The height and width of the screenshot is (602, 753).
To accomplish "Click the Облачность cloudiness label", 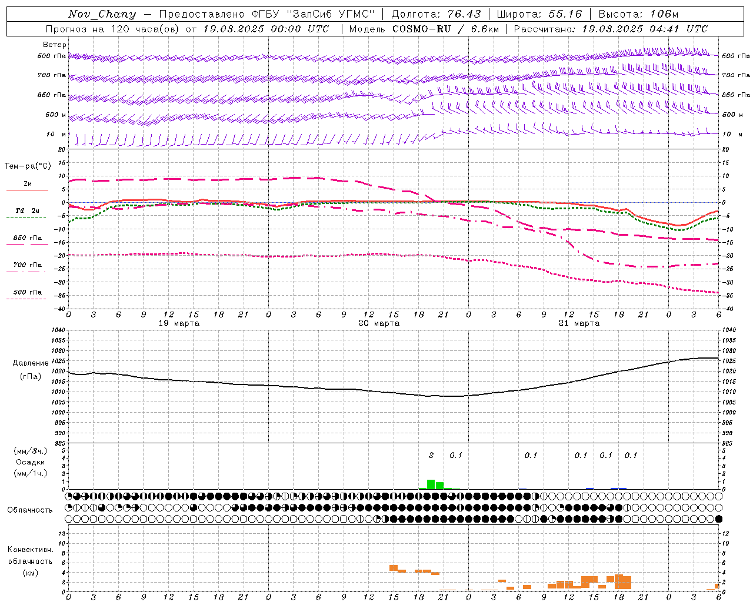I will coord(30,510).
